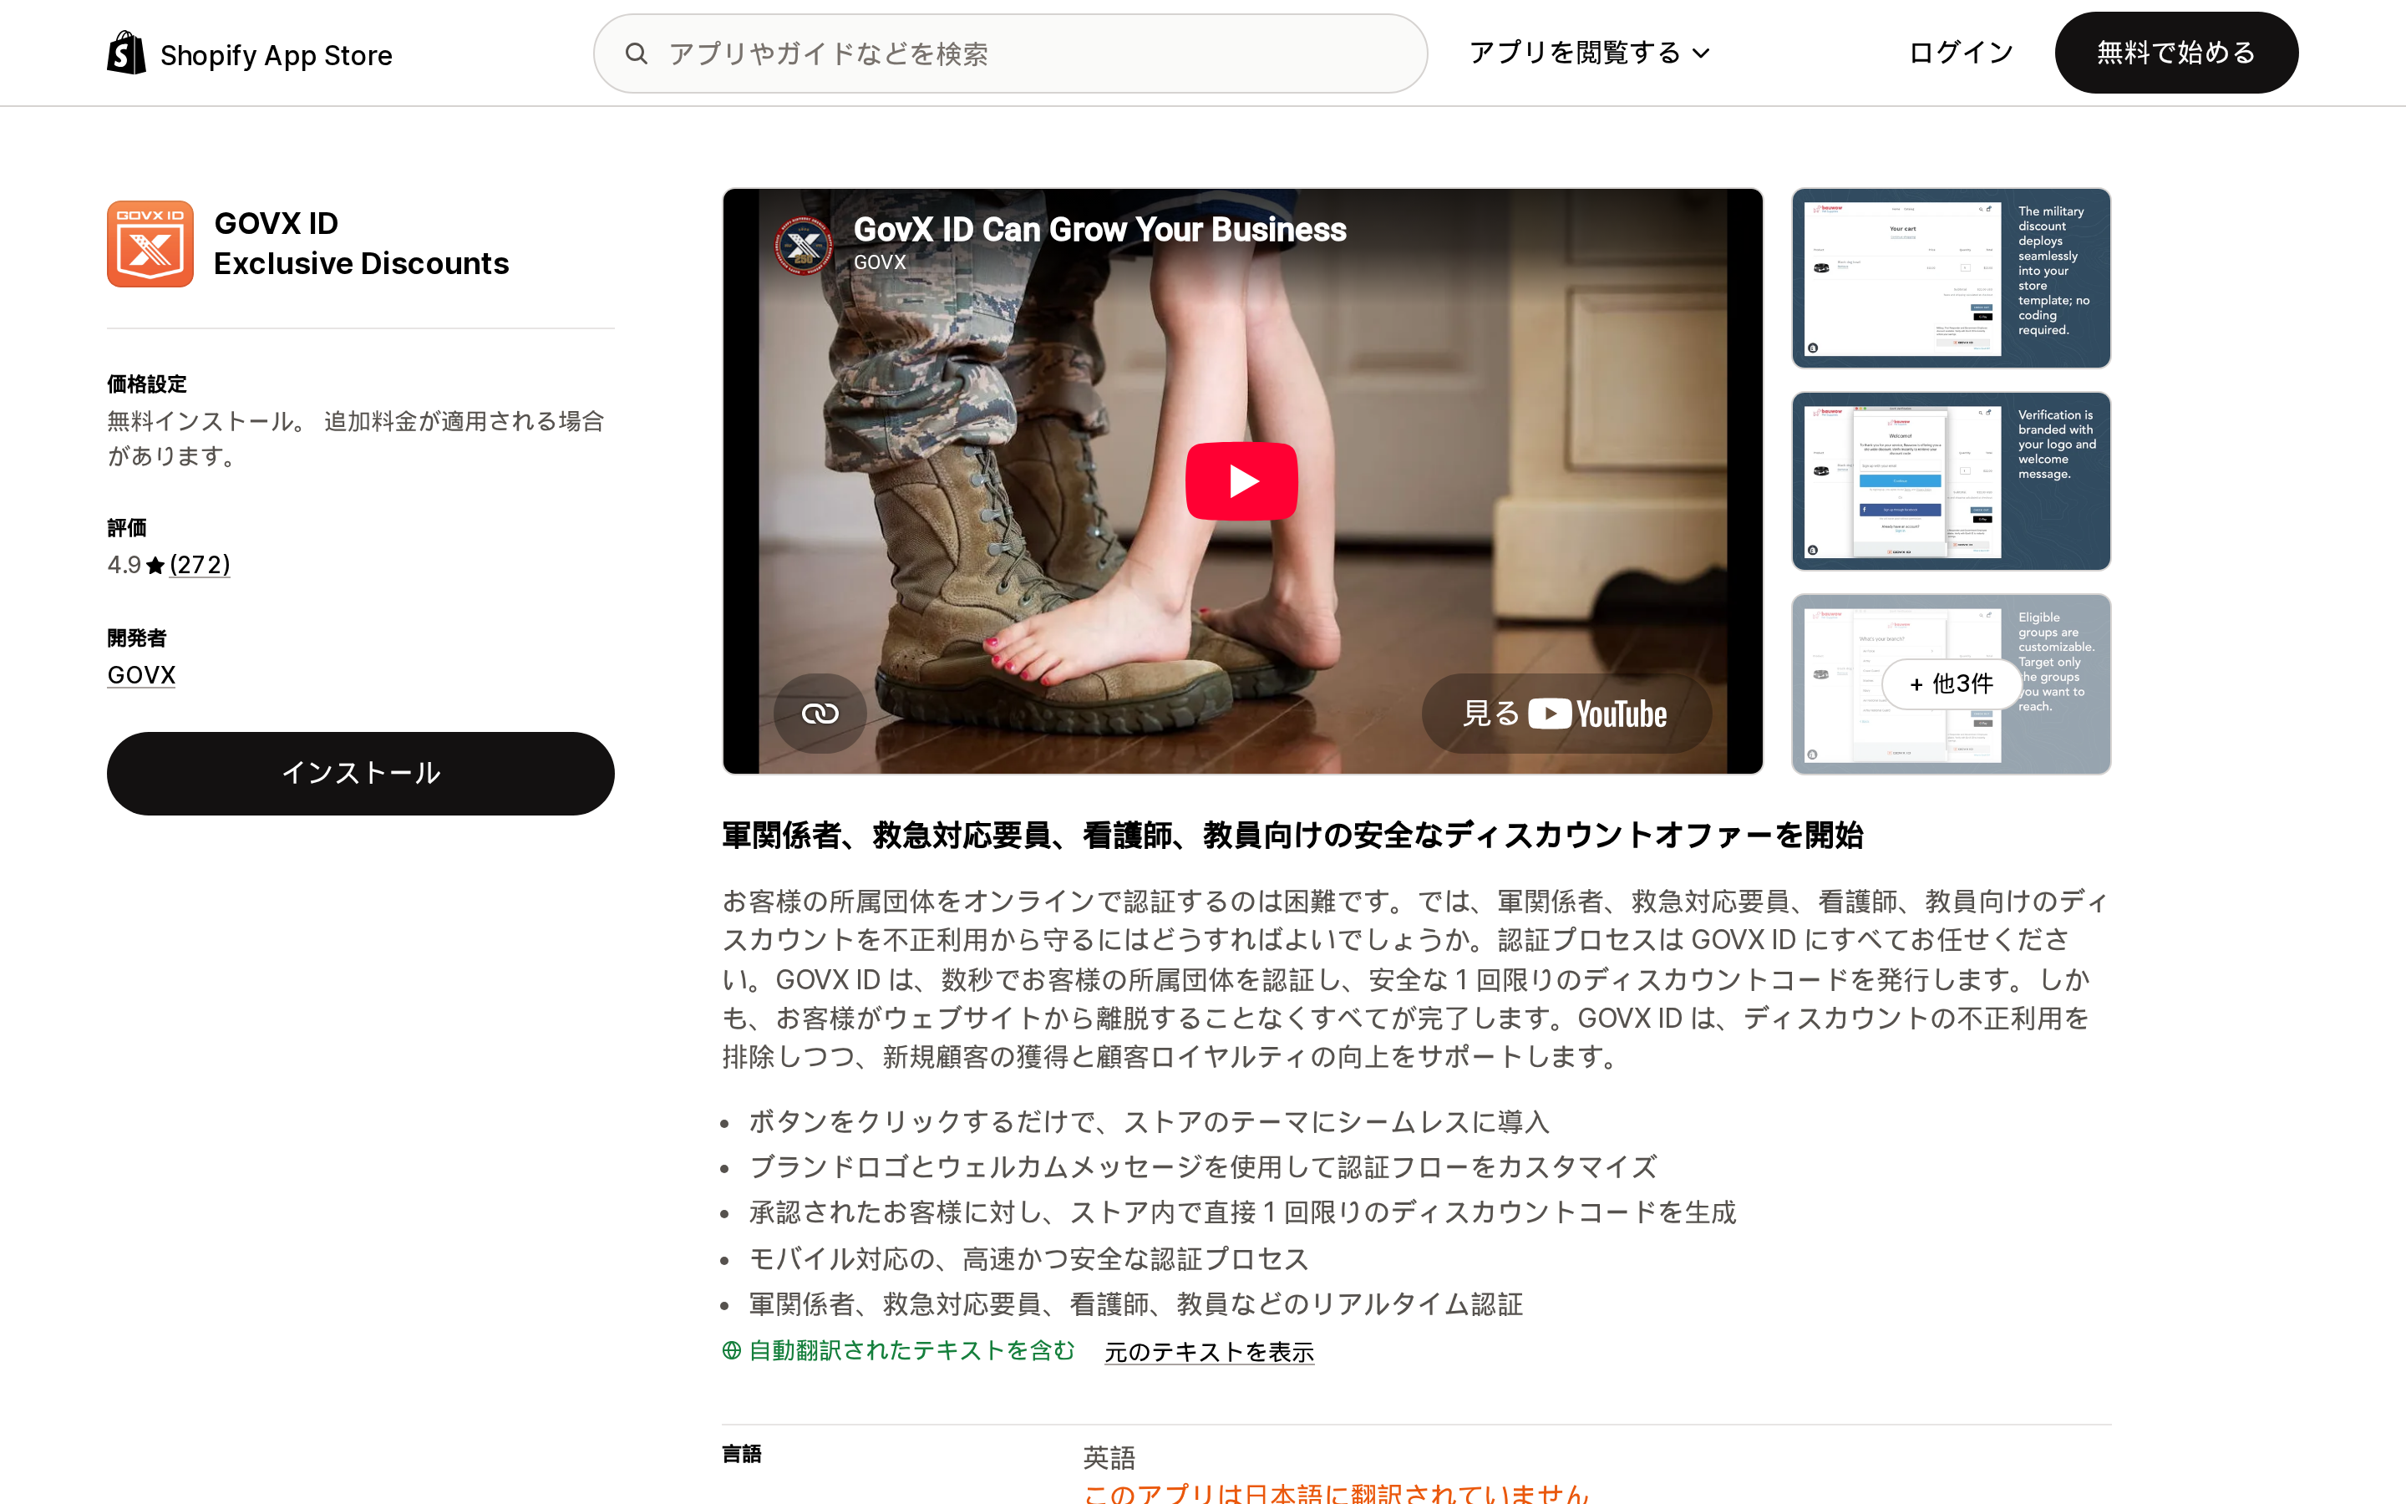2406x1504 pixels.
Task: Click the GOVX ID app icon
Action: [x=150, y=244]
